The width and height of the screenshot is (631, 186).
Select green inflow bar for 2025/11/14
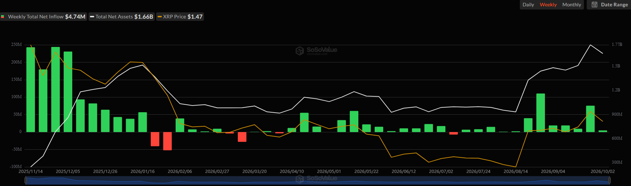[31, 90]
